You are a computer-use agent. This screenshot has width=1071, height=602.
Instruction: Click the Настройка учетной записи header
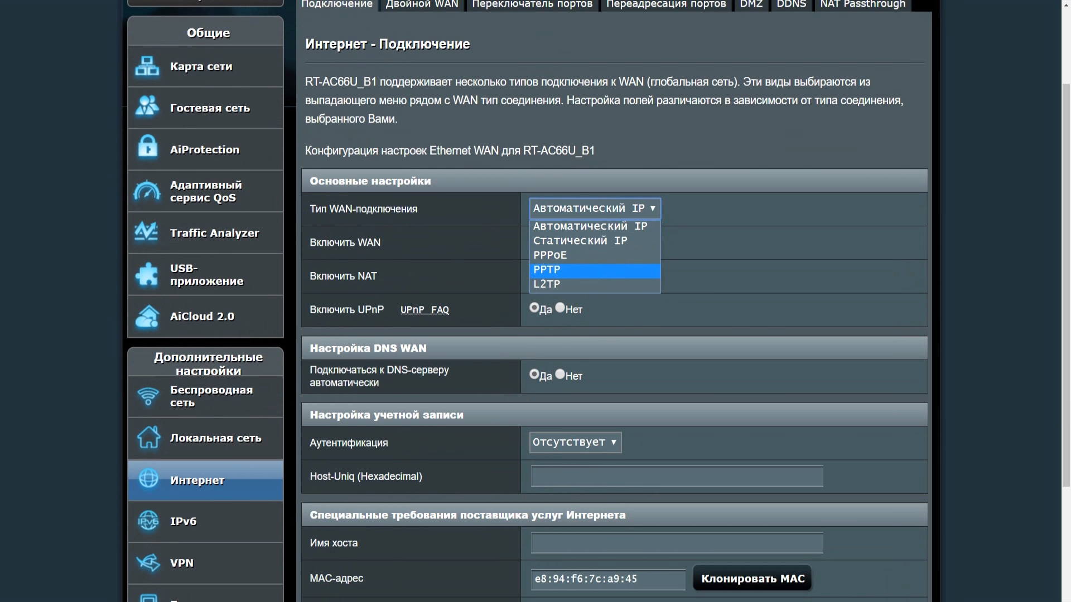click(614, 415)
